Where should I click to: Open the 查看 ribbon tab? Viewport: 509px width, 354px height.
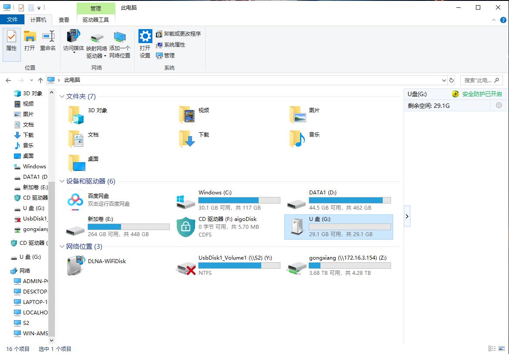(x=64, y=20)
